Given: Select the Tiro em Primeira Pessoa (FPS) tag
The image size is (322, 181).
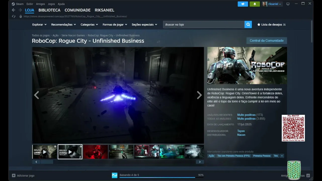Looking at the screenshot, I should pos(234,156).
